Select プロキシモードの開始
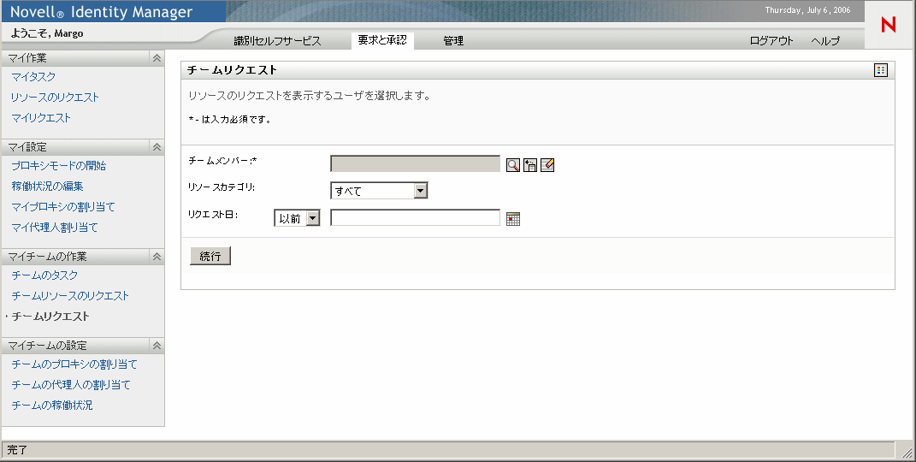Viewport: 916px width, 462px height. tap(58, 165)
